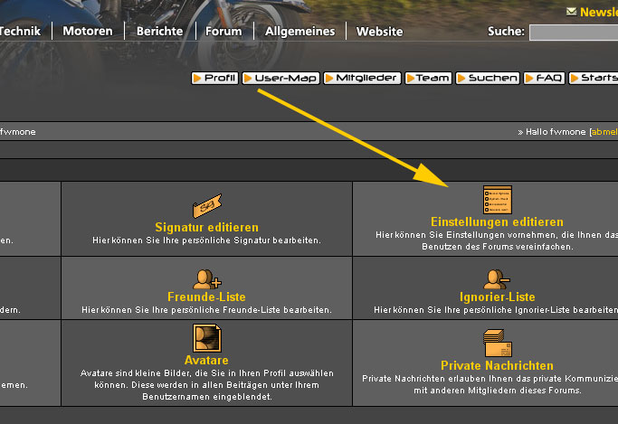Click the Private Nachrichten envelope icon
Image resolution: width=618 pixels, height=424 pixels.
coord(497,344)
